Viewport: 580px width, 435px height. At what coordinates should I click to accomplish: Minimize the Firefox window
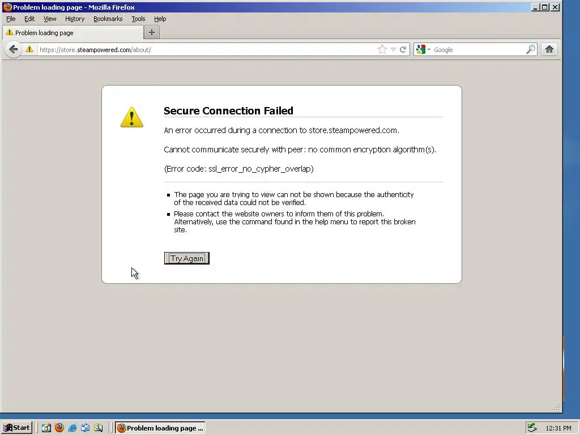pyautogui.click(x=535, y=7)
